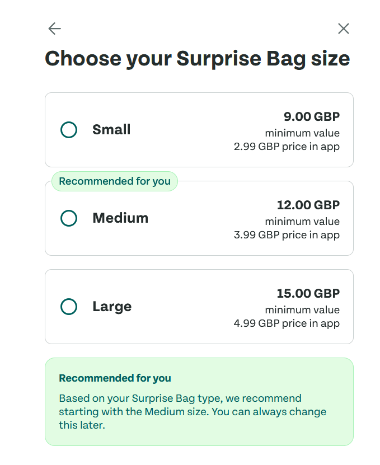Click "minimum value" text in the Small card
380x465 pixels.
coord(302,133)
